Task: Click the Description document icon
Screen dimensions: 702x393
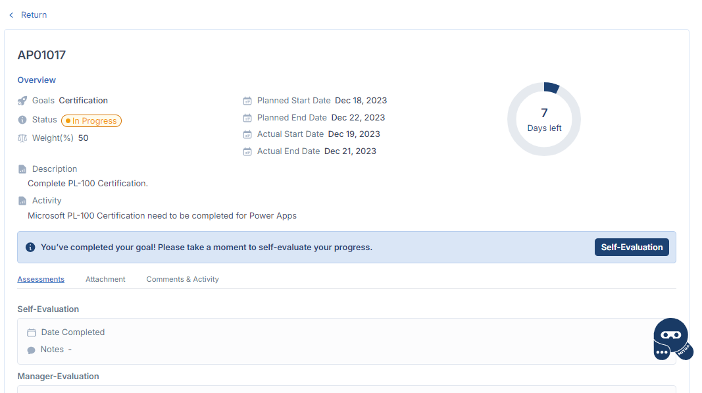Action: [x=22, y=170]
